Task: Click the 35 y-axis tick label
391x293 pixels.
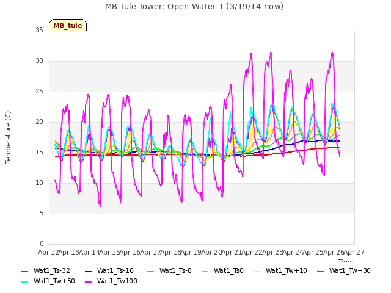Action: (x=39, y=31)
